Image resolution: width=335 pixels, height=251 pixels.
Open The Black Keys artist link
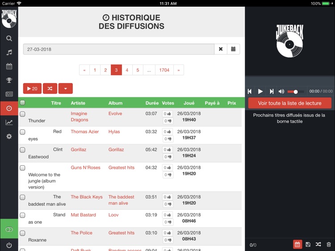click(x=87, y=197)
